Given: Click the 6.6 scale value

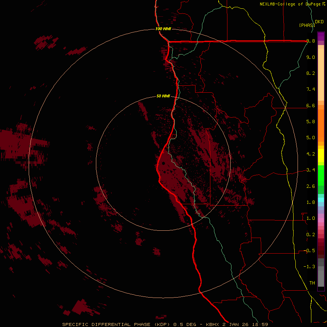Looking at the screenshot, I should 311,105.
